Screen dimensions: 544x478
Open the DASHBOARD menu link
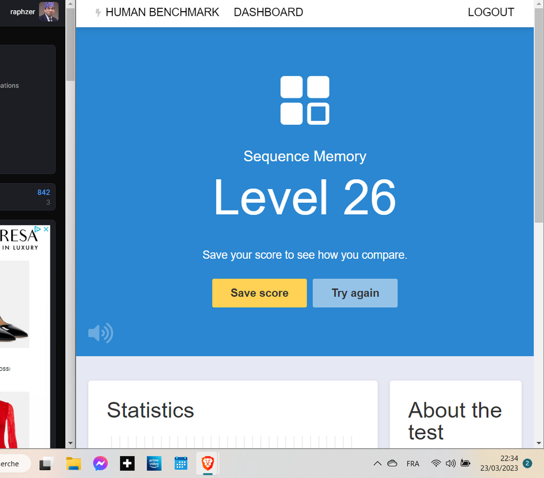point(268,12)
